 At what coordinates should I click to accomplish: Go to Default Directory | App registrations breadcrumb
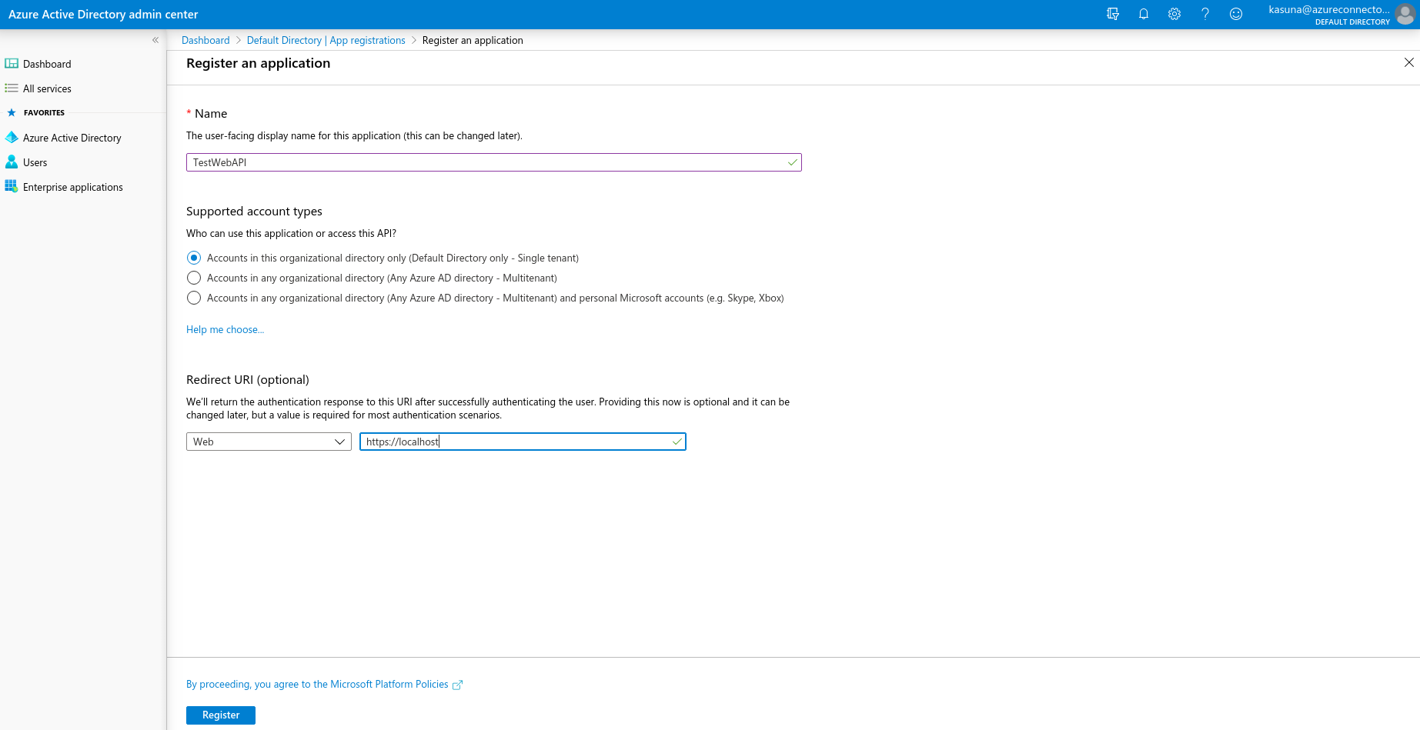[326, 40]
